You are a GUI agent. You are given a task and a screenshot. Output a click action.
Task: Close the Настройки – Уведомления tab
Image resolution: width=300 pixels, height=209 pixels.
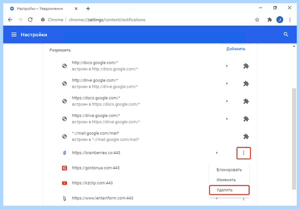coord(76,9)
